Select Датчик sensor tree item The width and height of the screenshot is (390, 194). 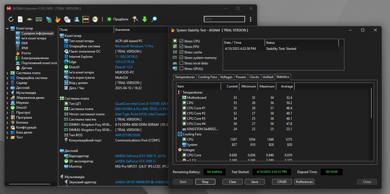(27, 68)
